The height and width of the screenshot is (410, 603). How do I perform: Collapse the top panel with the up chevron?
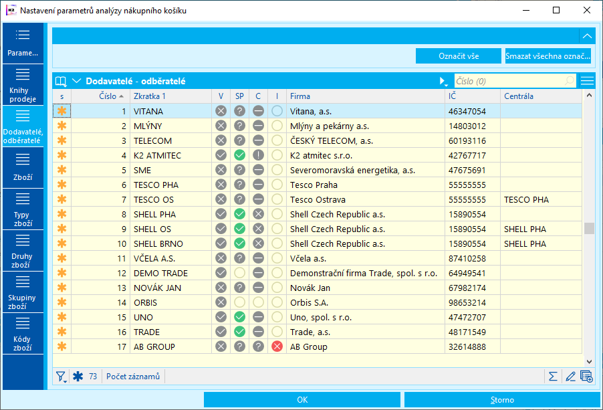tap(587, 35)
